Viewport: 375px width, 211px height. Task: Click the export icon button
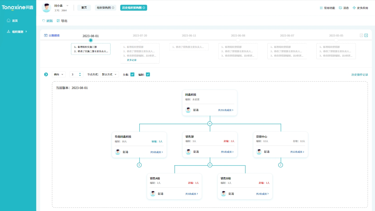(x=58, y=21)
